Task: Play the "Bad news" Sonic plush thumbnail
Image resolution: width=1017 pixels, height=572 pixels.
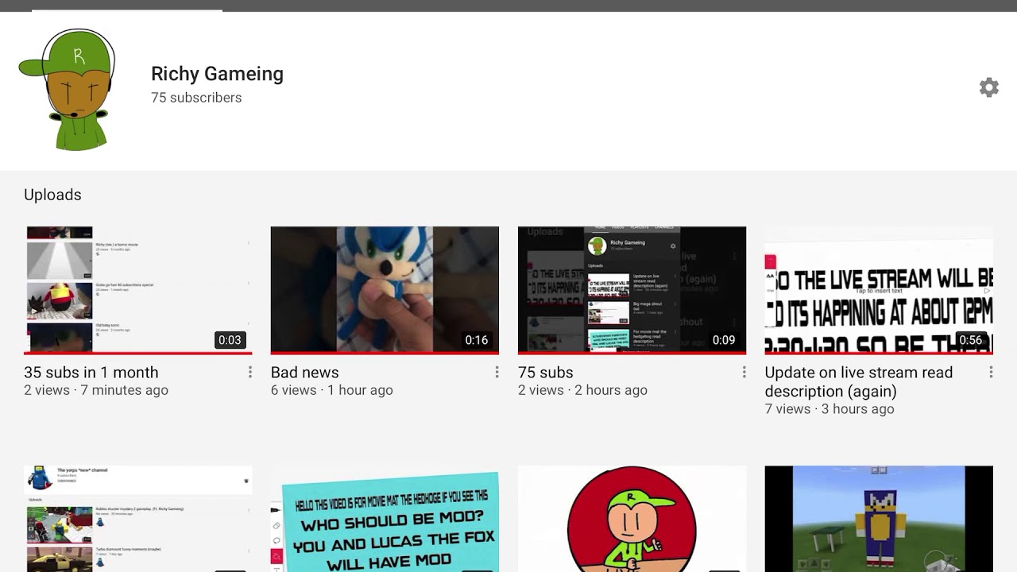Action: 385,290
